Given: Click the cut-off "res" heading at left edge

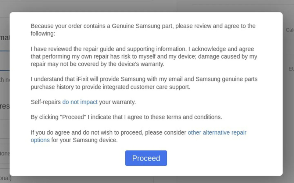Looking at the screenshot, I should 4,106.
